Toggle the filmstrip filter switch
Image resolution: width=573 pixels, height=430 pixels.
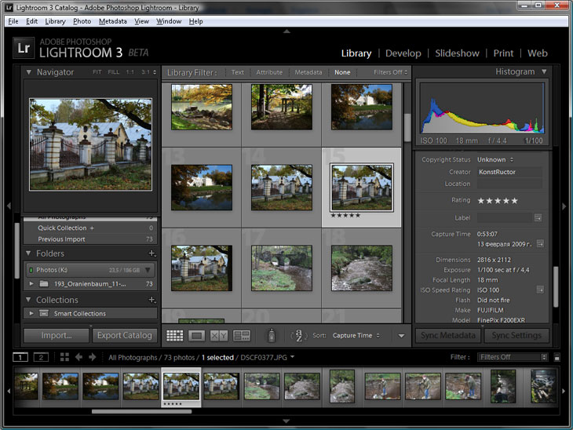point(557,357)
